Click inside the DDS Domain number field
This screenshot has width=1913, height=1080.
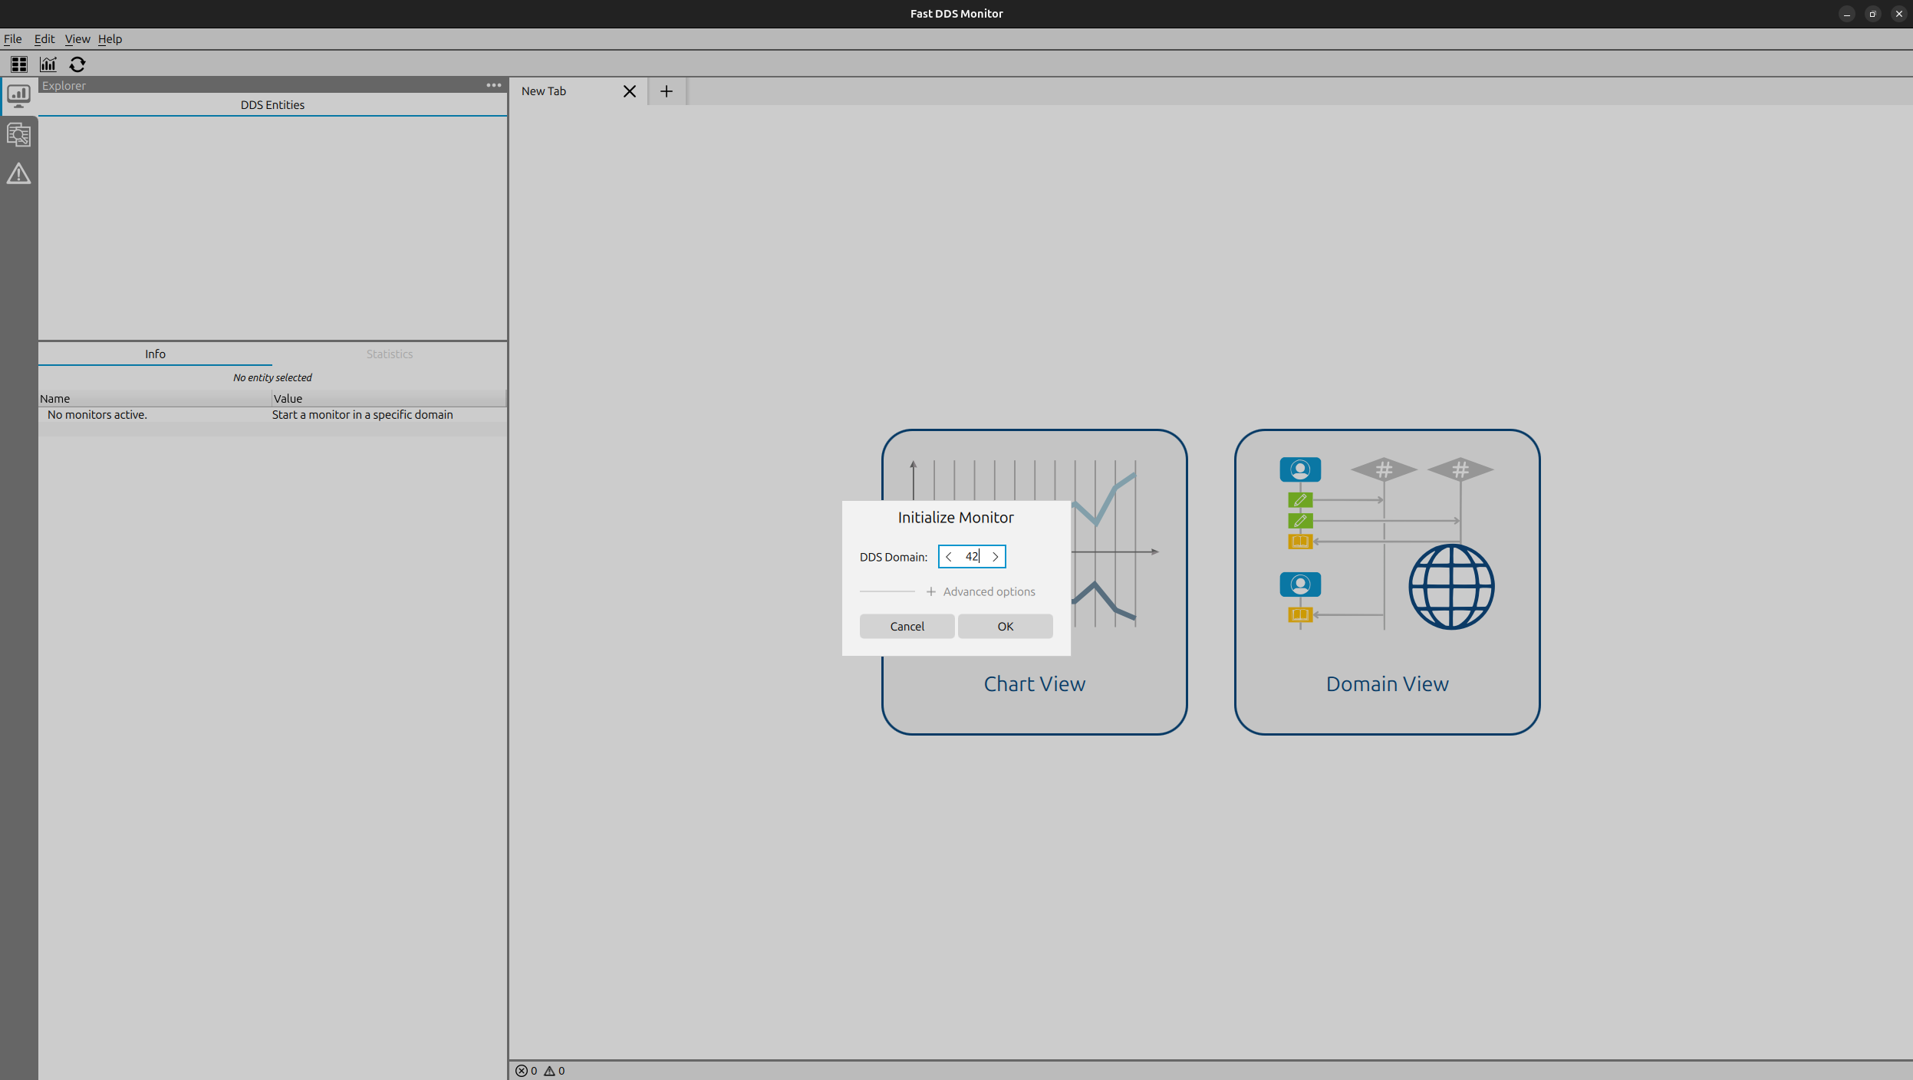pyautogui.click(x=972, y=556)
